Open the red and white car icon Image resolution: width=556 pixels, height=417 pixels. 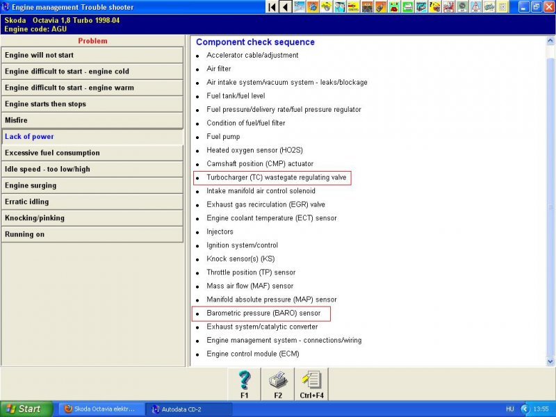(448, 7)
